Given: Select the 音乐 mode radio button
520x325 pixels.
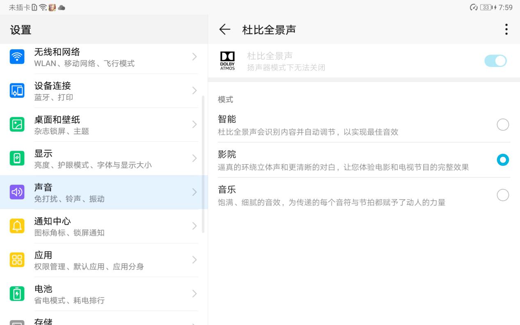Looking at the screenshot, I should coord(503,195).
